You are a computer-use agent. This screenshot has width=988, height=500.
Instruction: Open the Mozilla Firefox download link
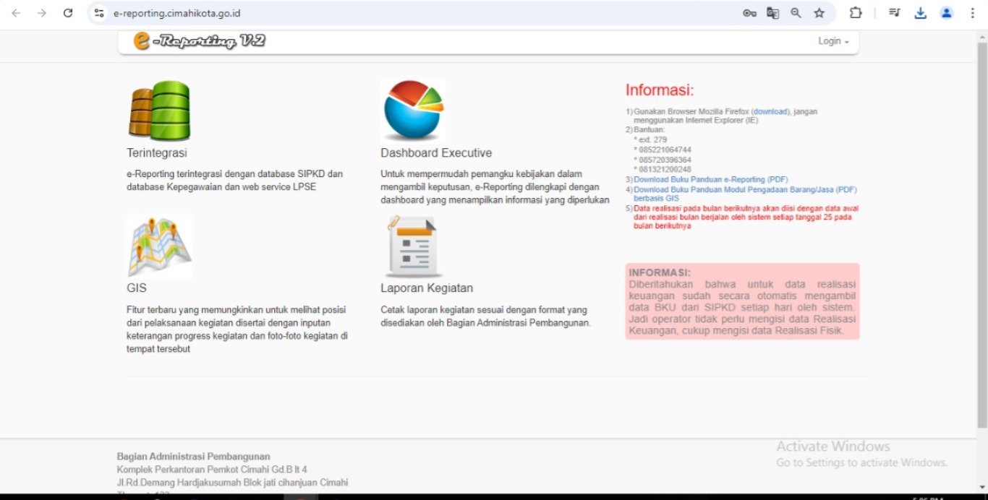770,112
